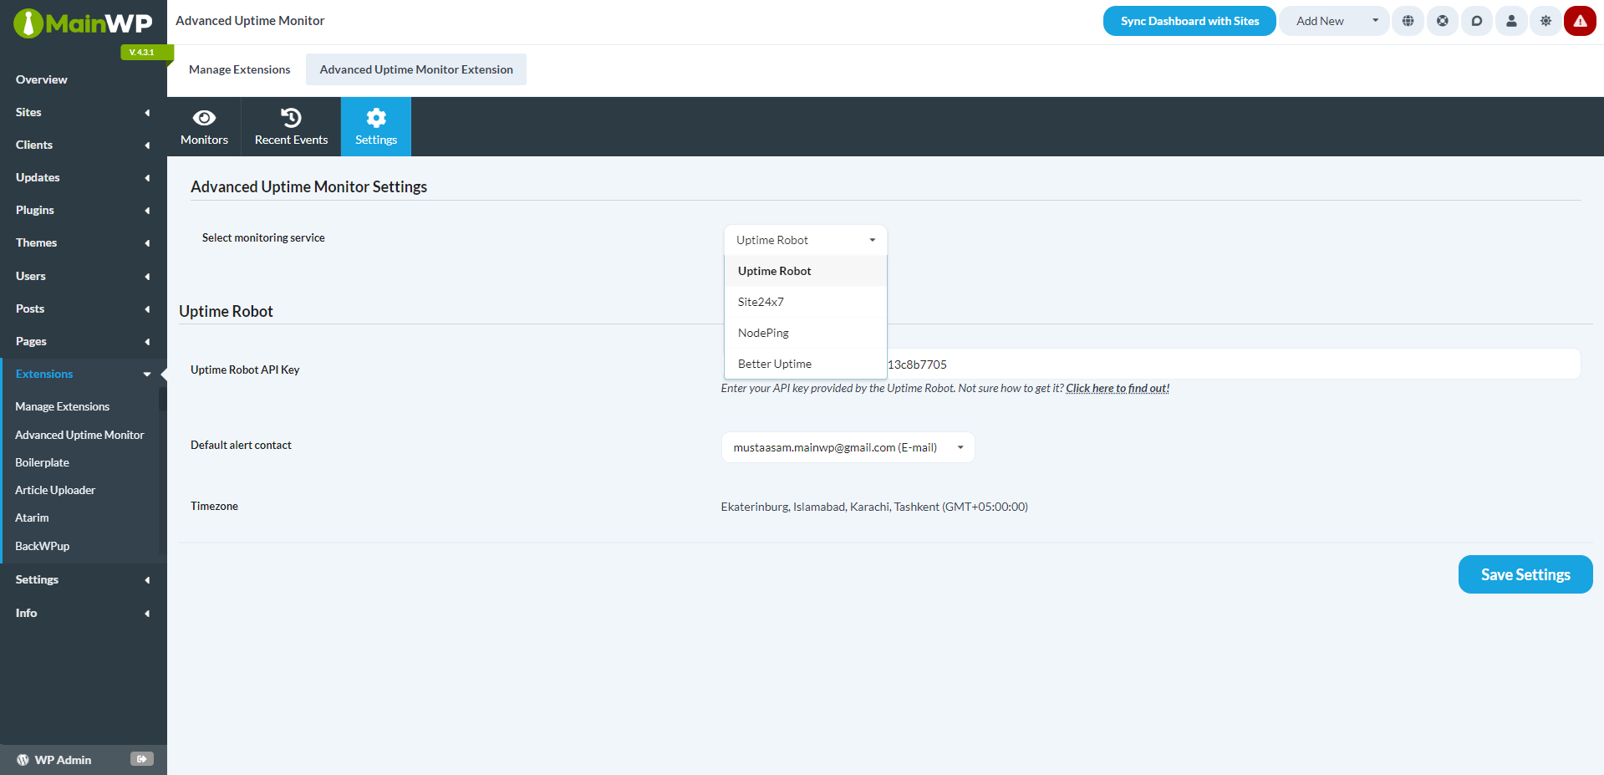Click the Timezone value text
Image resolution: width=1604 pixels, height=775 pixels.
tap(874, 507)
